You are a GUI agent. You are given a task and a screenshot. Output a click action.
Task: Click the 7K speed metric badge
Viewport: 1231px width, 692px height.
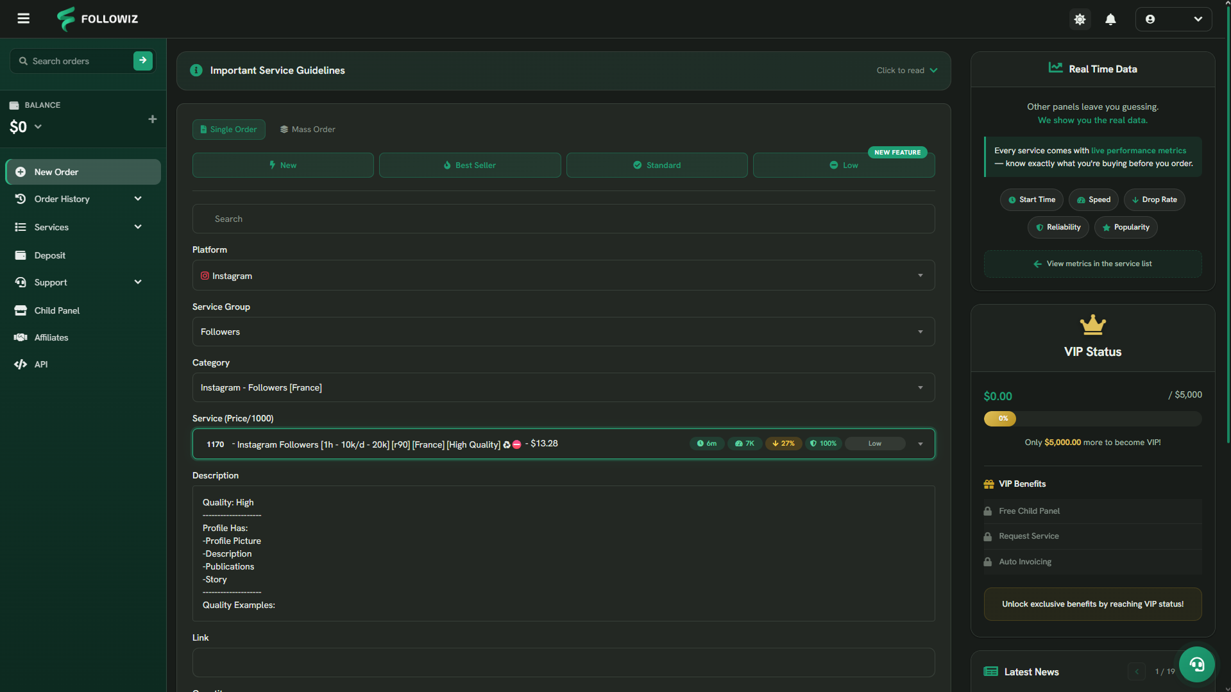(x=745, y=443)
